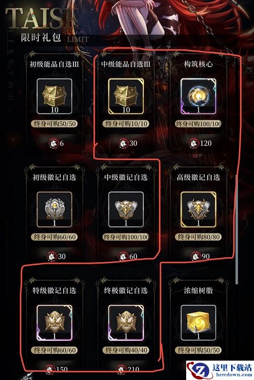Buy 构筑核心 for 120 currency

coord(200,143)
